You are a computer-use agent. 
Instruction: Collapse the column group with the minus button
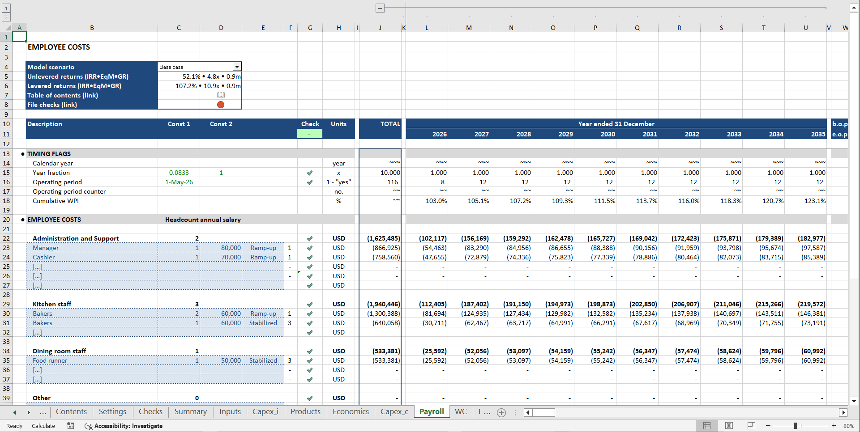point(380,8)
